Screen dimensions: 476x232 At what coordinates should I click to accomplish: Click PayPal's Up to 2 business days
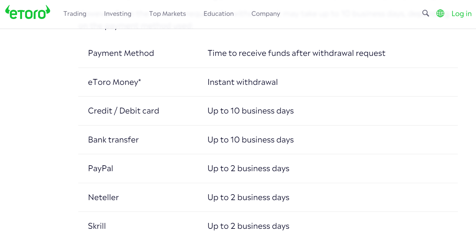point(248,169)
